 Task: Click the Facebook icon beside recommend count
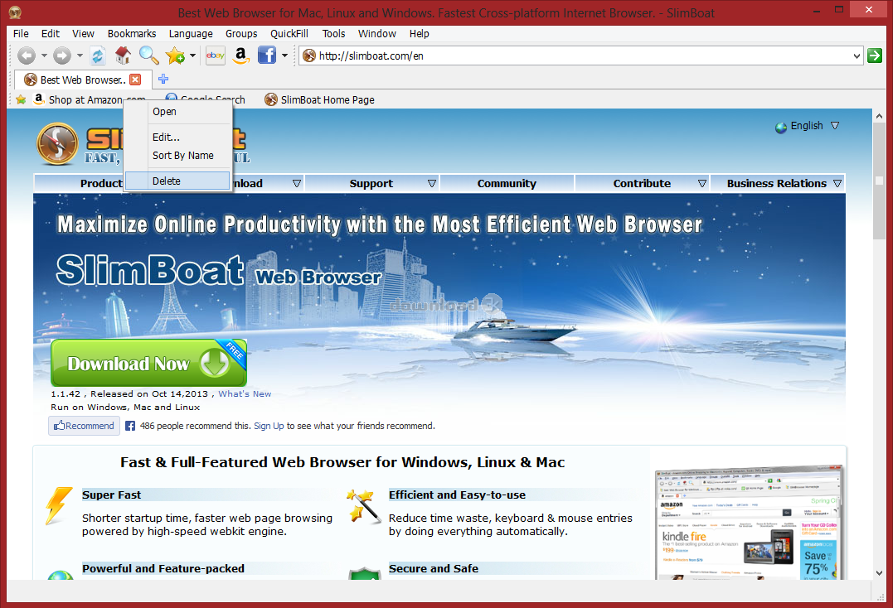tap(130, 426)
